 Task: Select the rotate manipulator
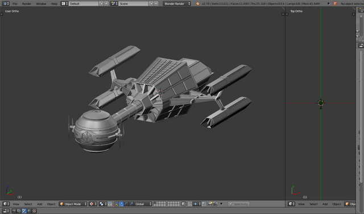(126, 204)
